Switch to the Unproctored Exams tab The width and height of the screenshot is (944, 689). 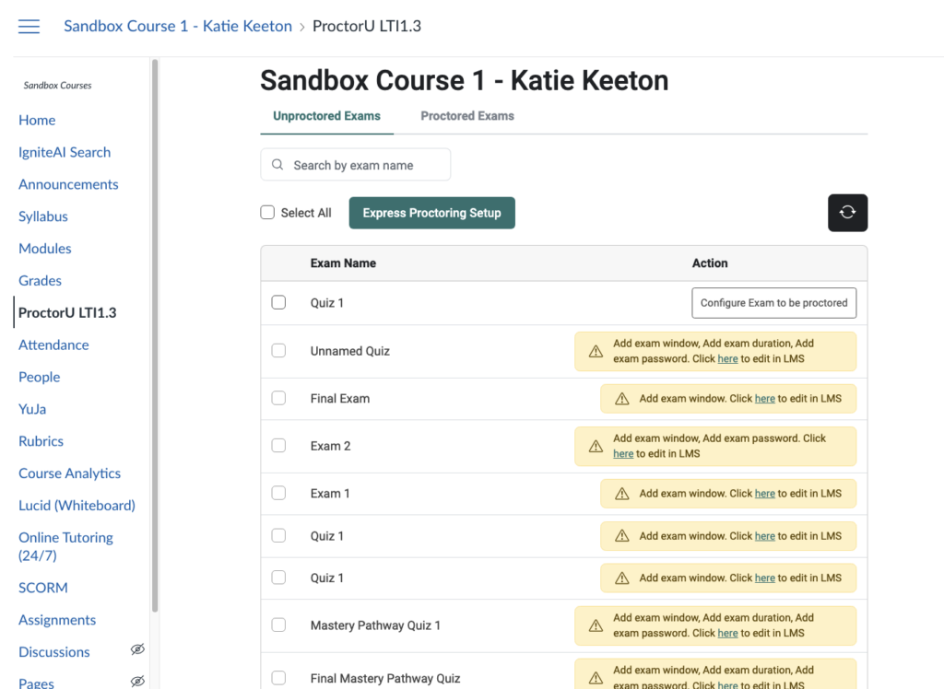(x=326, y=116)
